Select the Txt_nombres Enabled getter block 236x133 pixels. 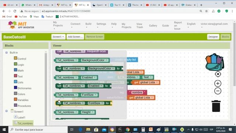click(76, 78)
